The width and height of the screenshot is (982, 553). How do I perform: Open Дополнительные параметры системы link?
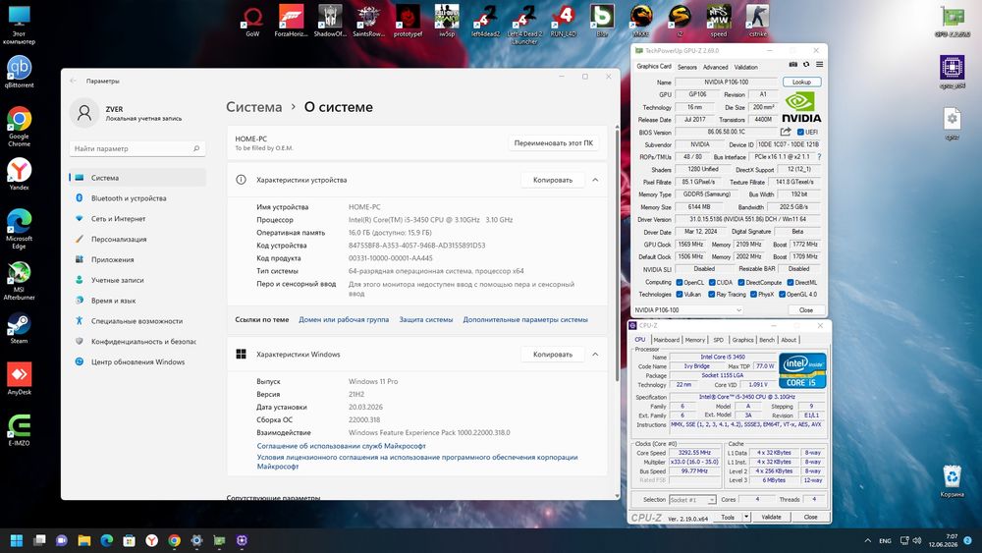point(525,319)
